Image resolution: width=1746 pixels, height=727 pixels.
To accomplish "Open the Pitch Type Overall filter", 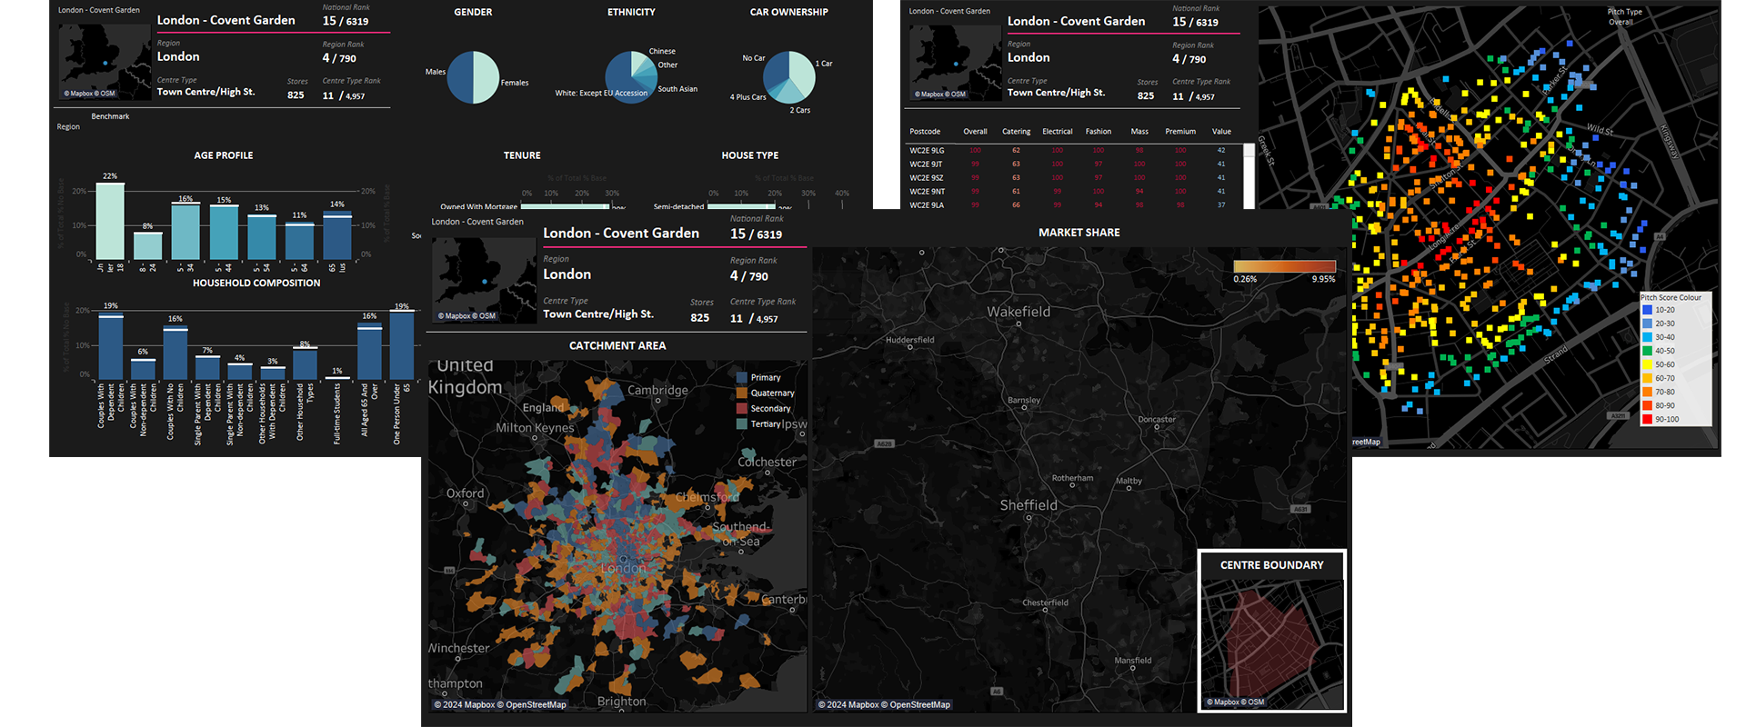I will [x=1624, y=17].
